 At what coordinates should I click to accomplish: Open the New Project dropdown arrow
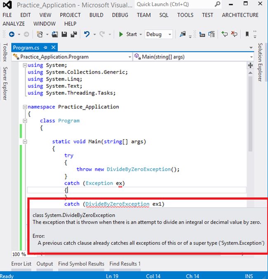[47, 34]
